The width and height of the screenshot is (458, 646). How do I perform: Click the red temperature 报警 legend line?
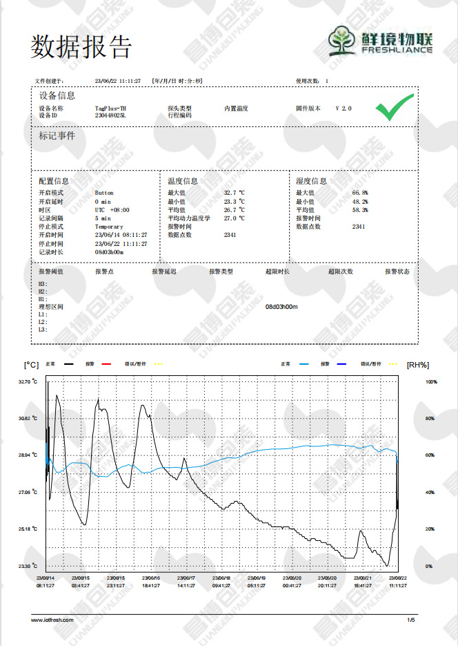tap(106, 364)
